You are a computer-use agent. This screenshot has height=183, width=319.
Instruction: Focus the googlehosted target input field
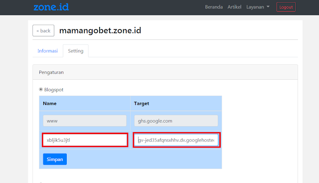(x=176, y=140)
